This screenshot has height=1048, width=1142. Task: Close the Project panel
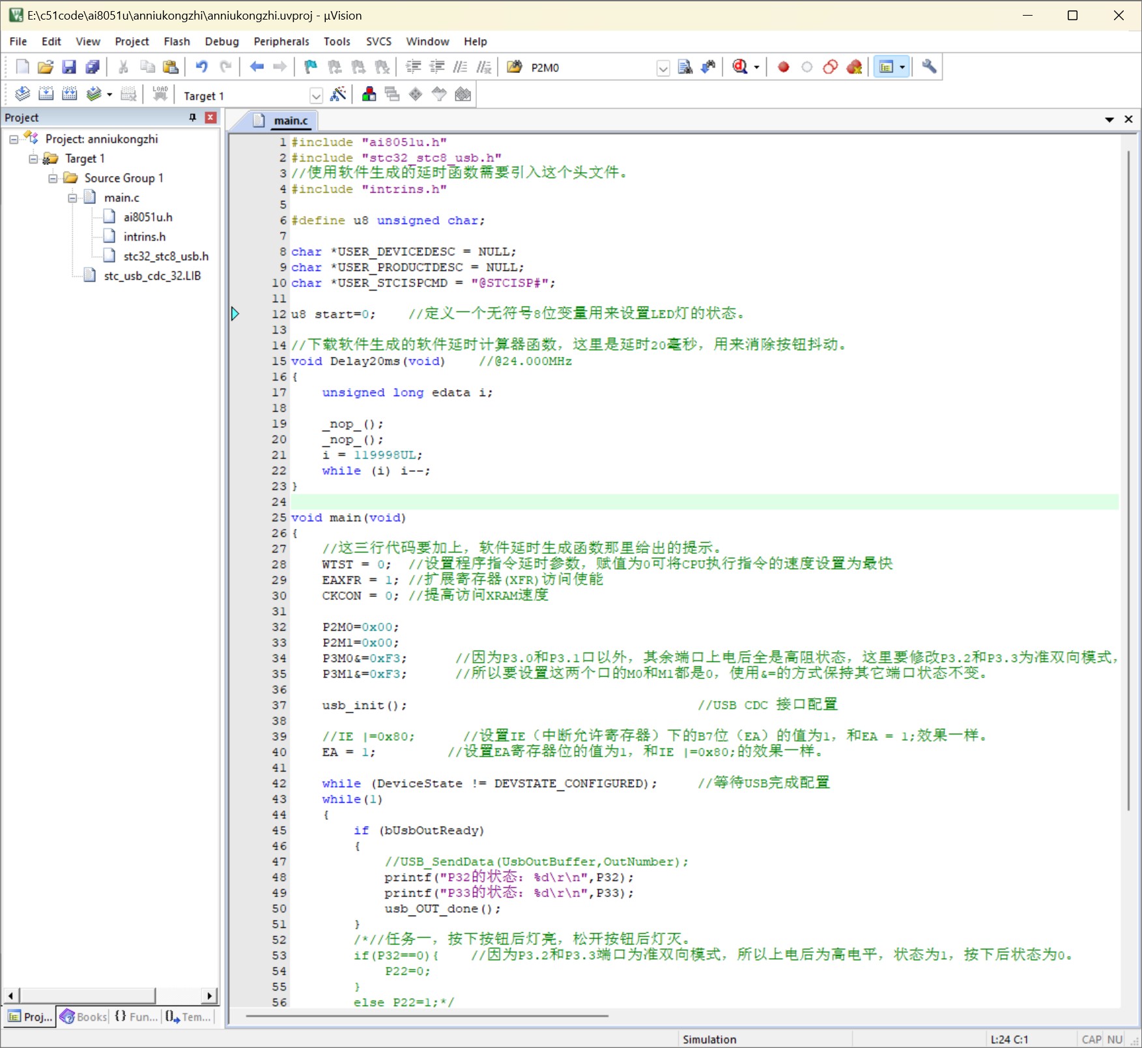point(210,117)
